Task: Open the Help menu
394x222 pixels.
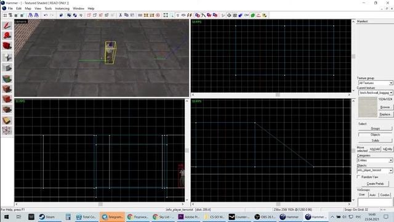Action: click(x=90, y=9)
